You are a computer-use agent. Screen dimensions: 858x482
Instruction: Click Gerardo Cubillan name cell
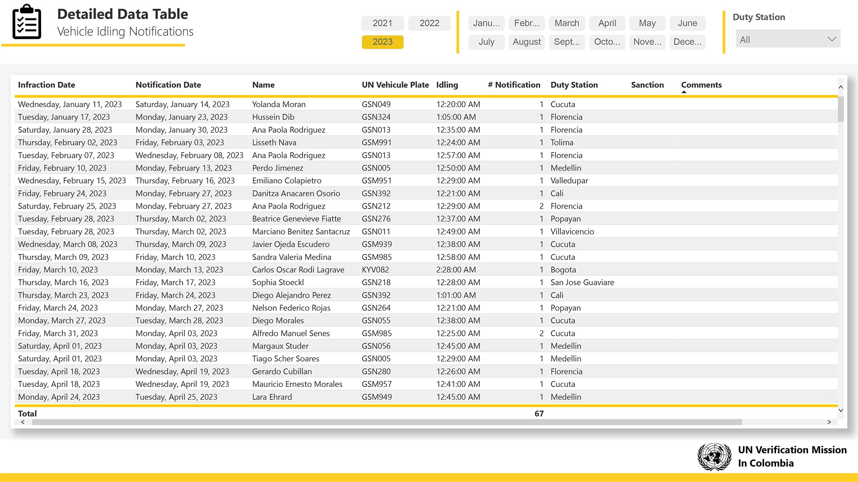(282, 371)
